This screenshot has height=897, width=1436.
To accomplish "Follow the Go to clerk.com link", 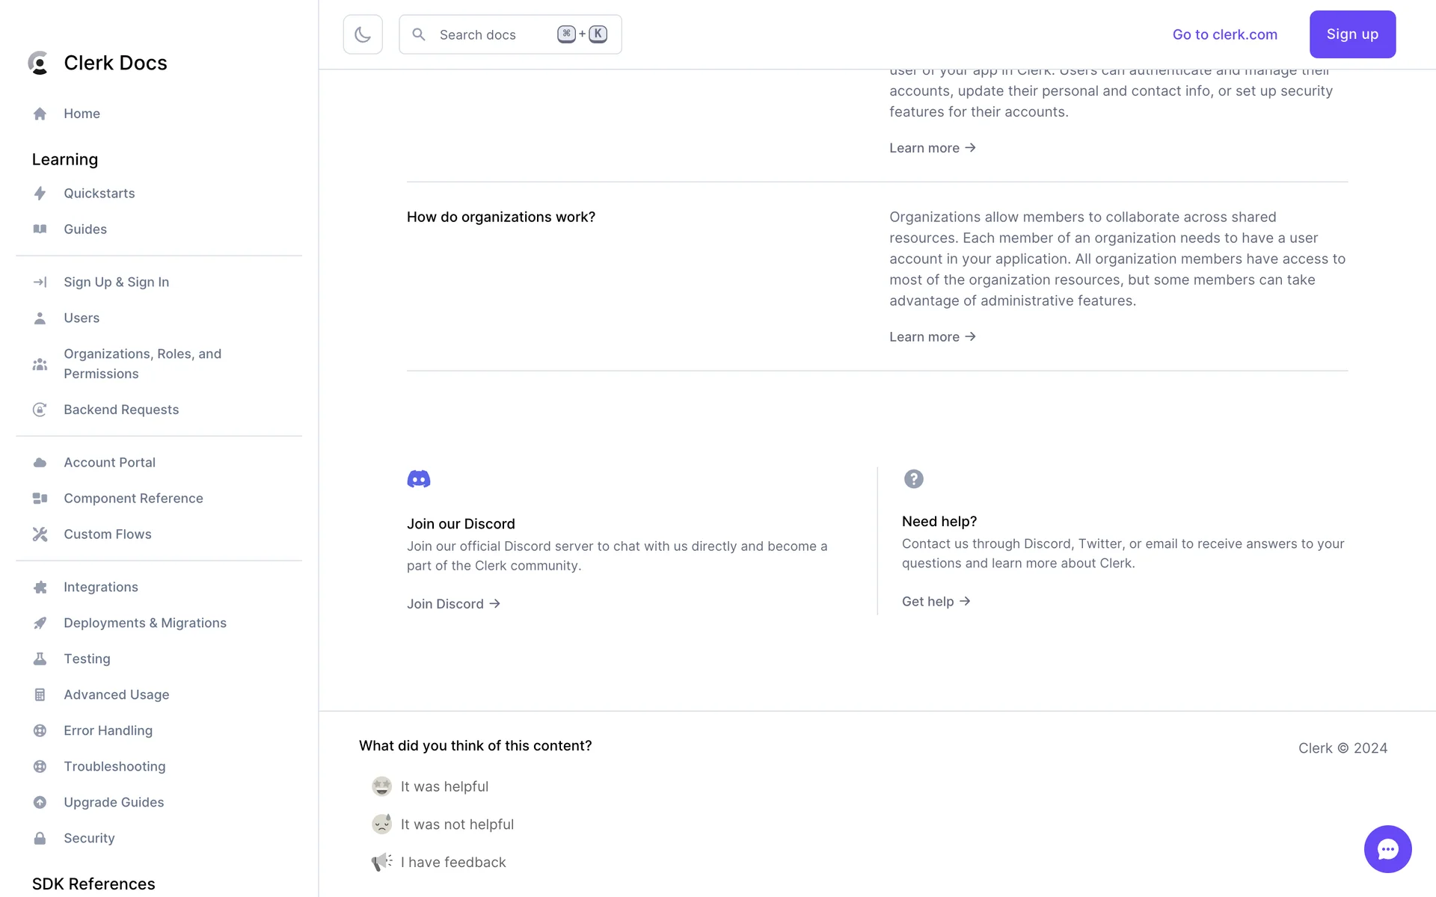I will point(1224,34).
